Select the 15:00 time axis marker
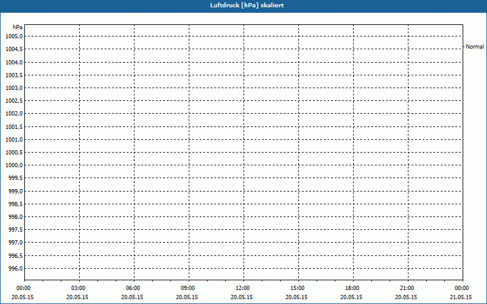The height and width of the screenshot is (304, 487). pyautogui.click(x=297, y=288)
